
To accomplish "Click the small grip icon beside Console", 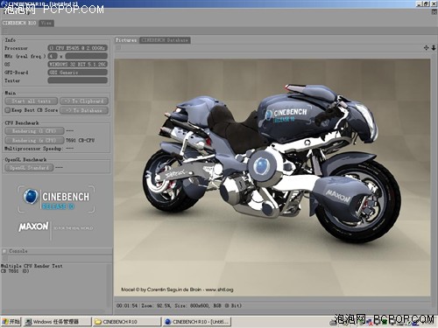I will [4, 251].
